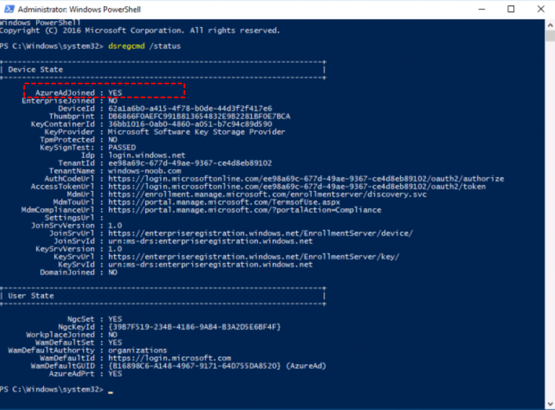555x410 pixels.
Task: Close the Administrator PowerShell window
Action: pyautogui.click(x=541, y=9)
